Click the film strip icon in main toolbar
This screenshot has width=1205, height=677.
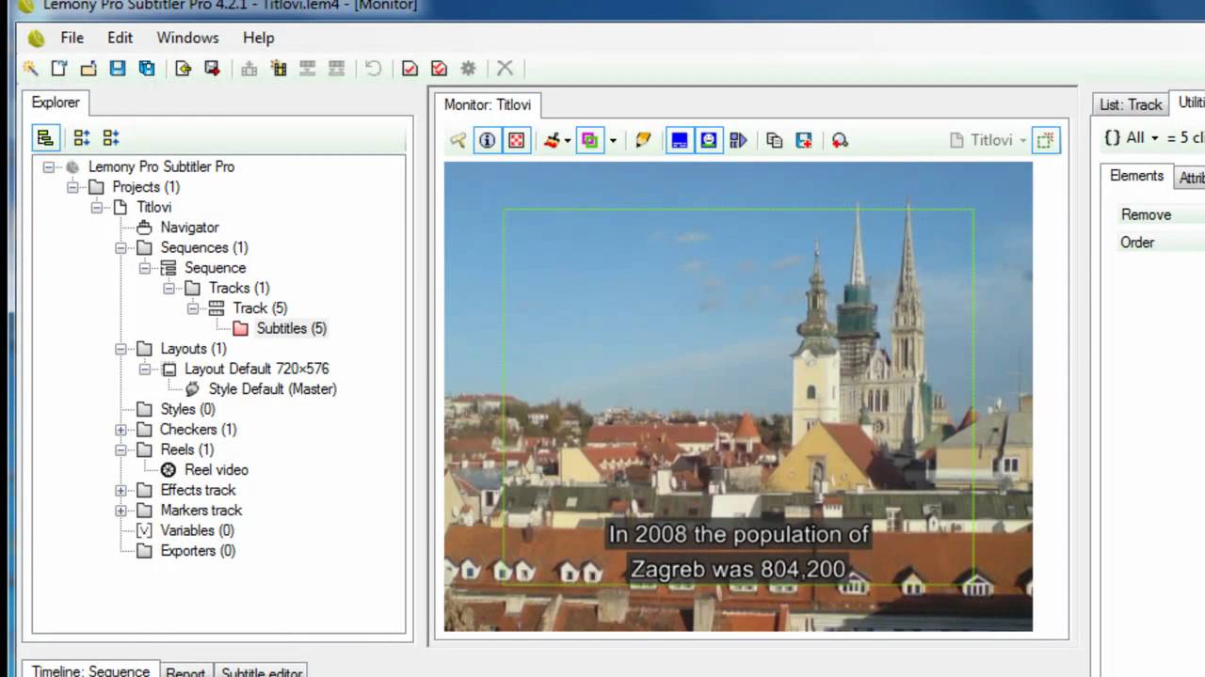pyautogui.click(x=279, y=68)
